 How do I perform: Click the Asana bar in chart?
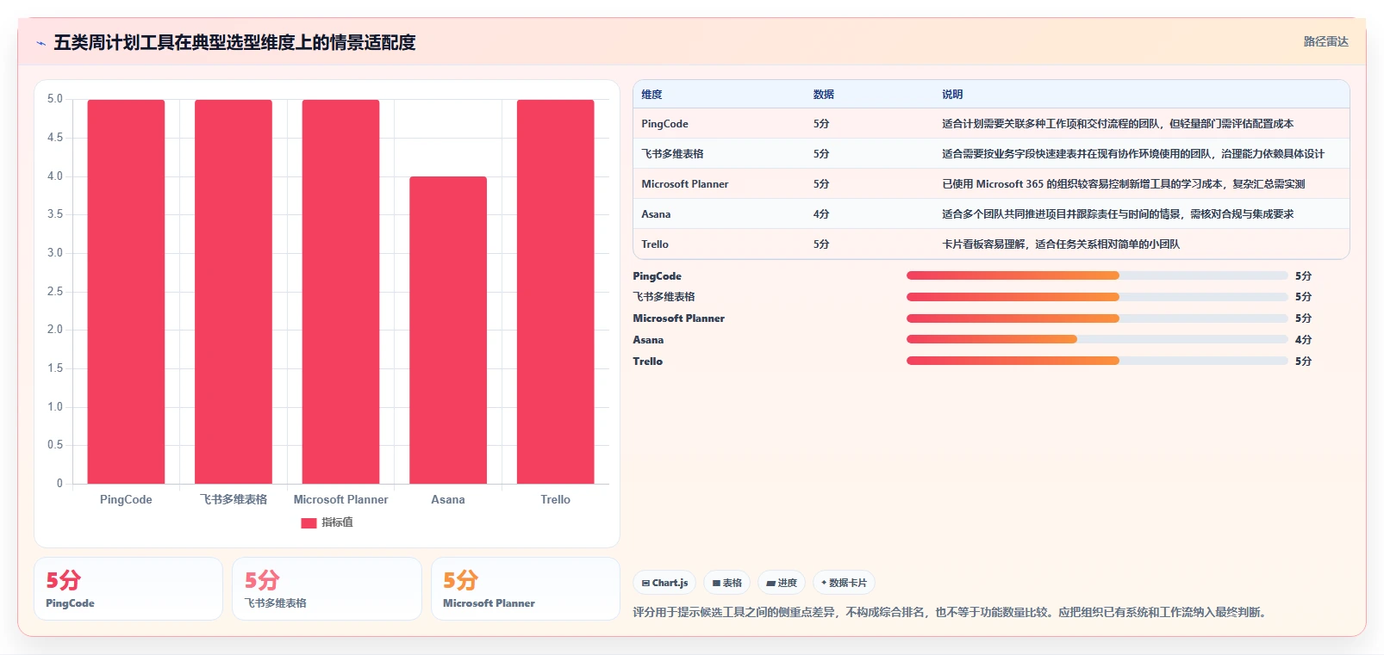tap(448, 330)
